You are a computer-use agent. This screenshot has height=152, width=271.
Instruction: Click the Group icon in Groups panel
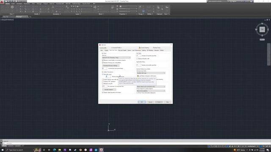click(140, 7)
